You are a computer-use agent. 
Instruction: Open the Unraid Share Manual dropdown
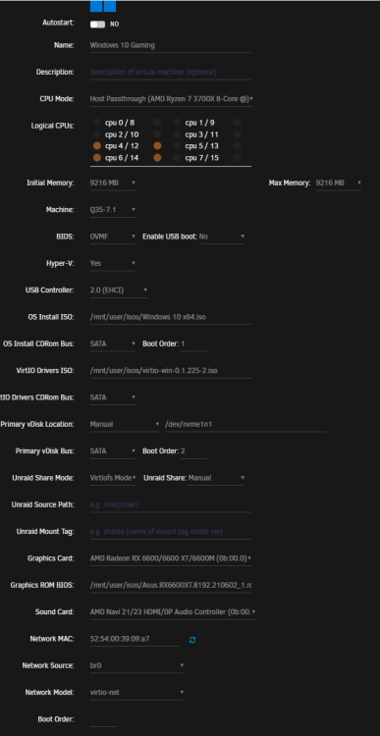point(216,478)
